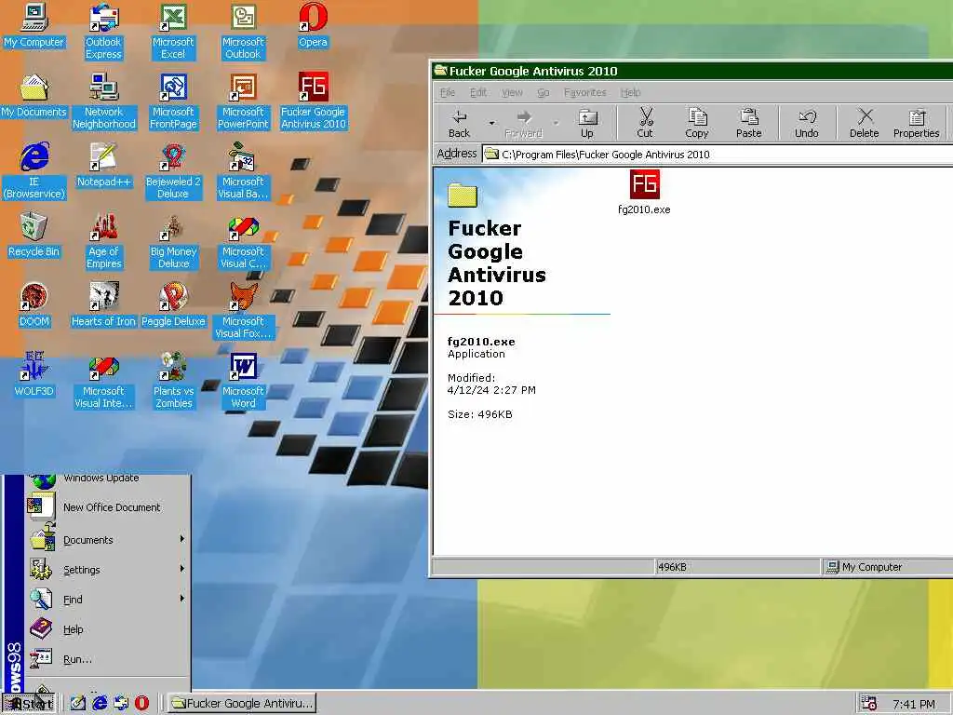Click the Start button
Viewport: 953px width, 715px height.
pyautogui.click(x=31, y=704)
